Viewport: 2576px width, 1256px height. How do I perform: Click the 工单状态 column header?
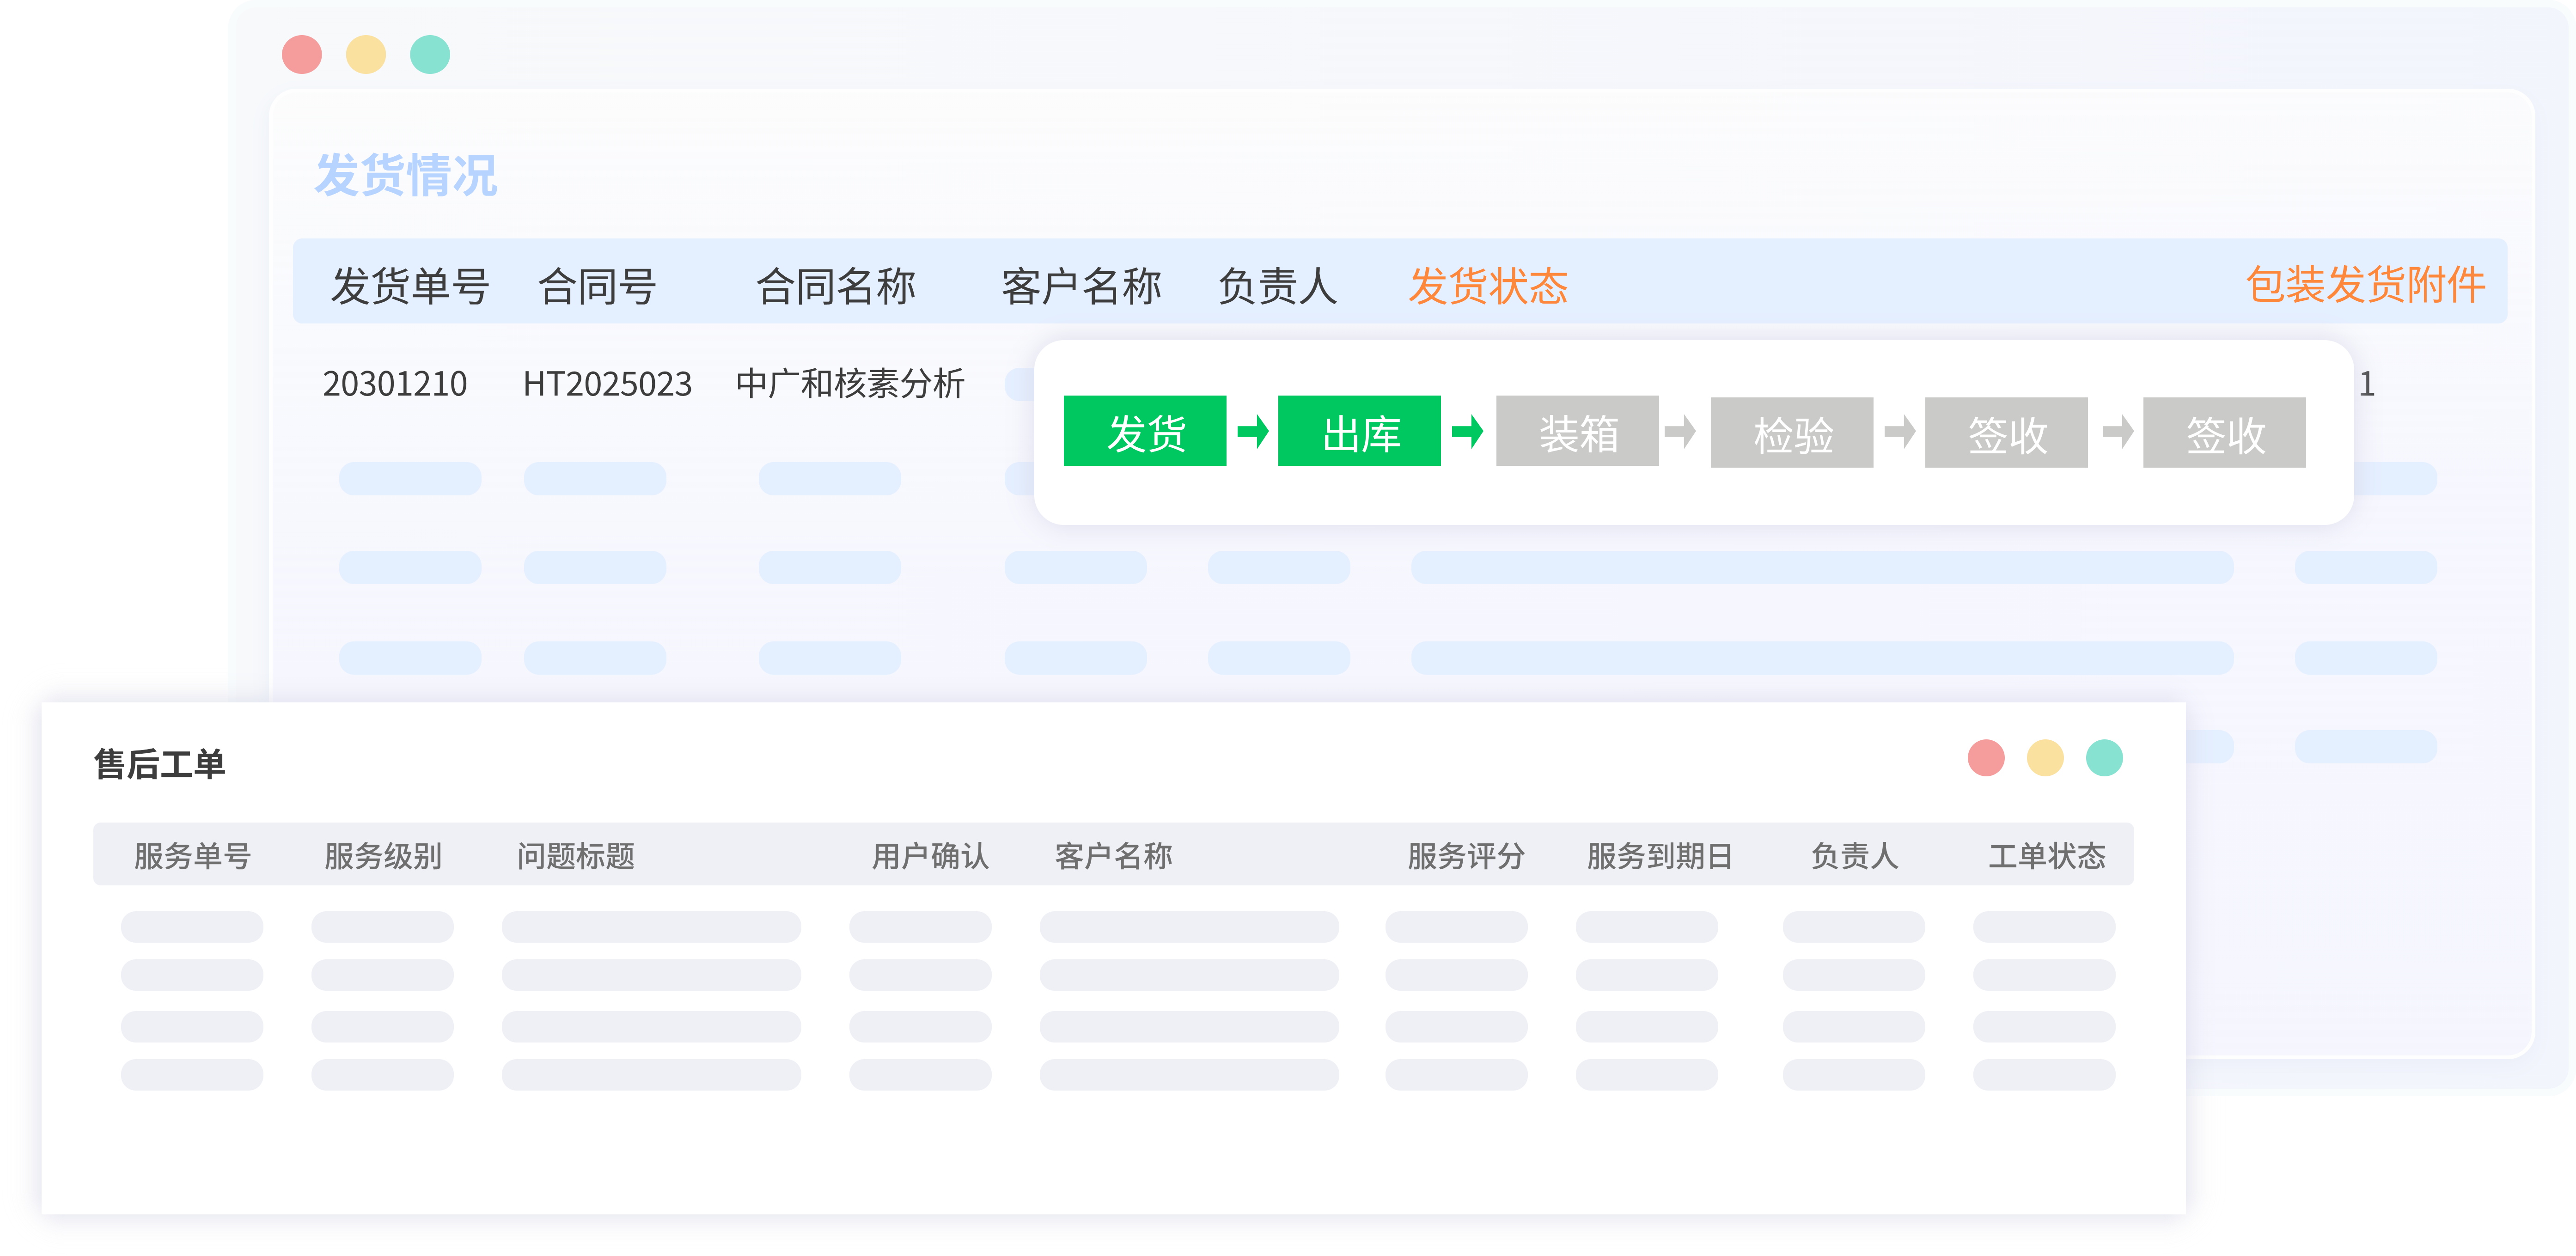pyautogui.click(x=2047, y=855)
